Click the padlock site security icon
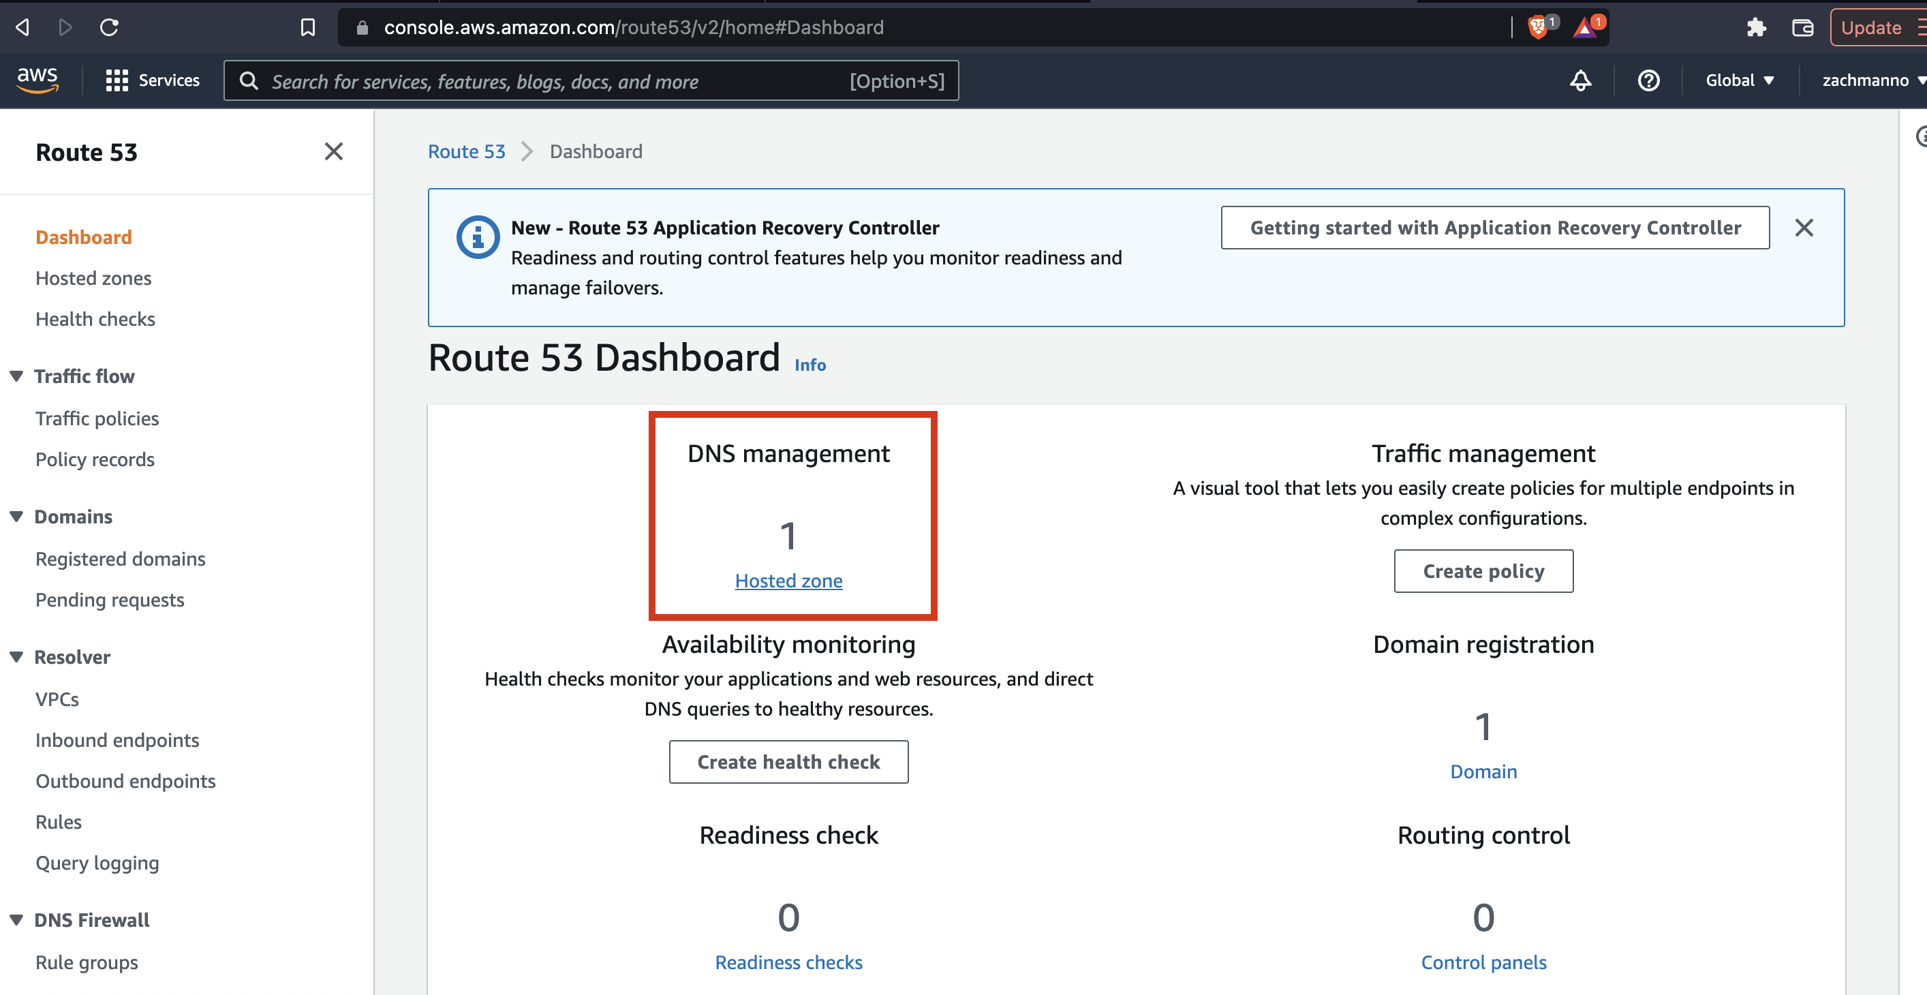This screenshot has height=995, width=1927. coord(362,28)
